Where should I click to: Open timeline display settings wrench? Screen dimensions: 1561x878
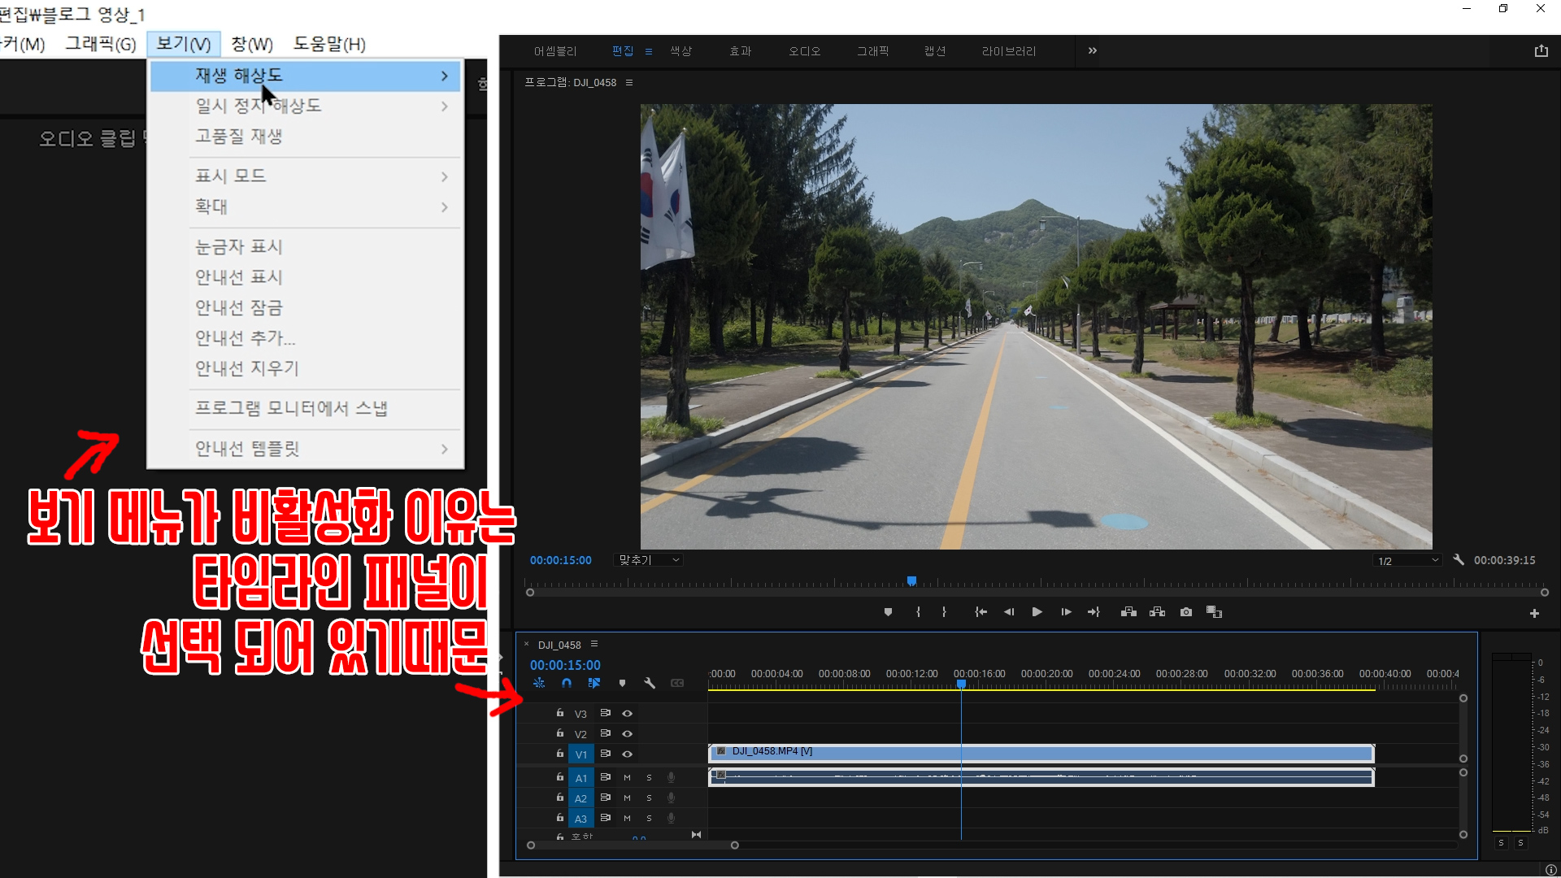tap(650, 684)
